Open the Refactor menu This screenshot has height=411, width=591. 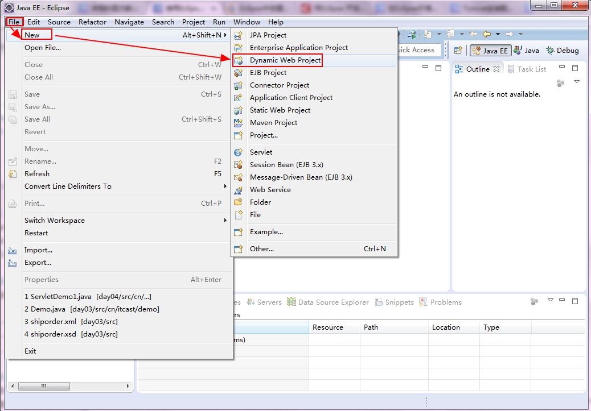(92, 22)
